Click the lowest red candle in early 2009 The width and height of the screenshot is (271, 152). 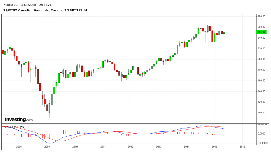[47, 107]
